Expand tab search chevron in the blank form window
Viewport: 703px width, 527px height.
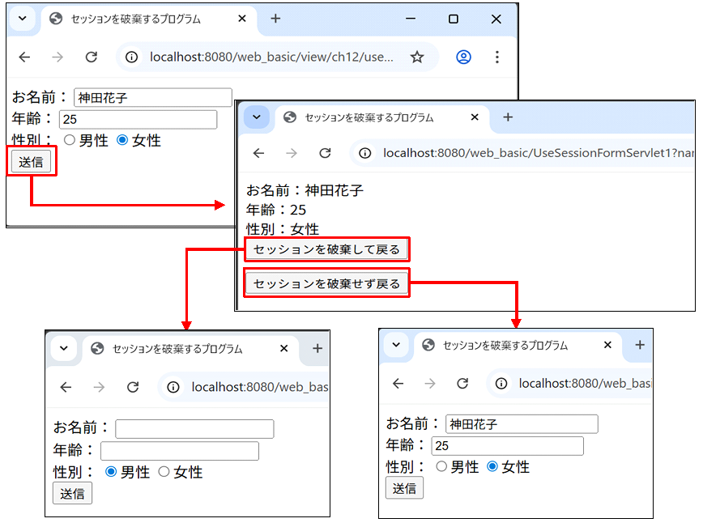[x=63, y=349]
